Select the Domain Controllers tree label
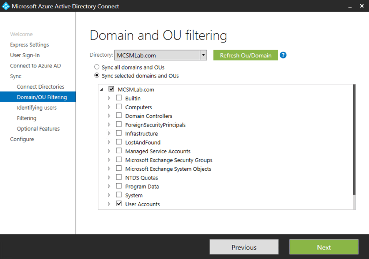The image size is (369, 259). (x=149, y=116)
